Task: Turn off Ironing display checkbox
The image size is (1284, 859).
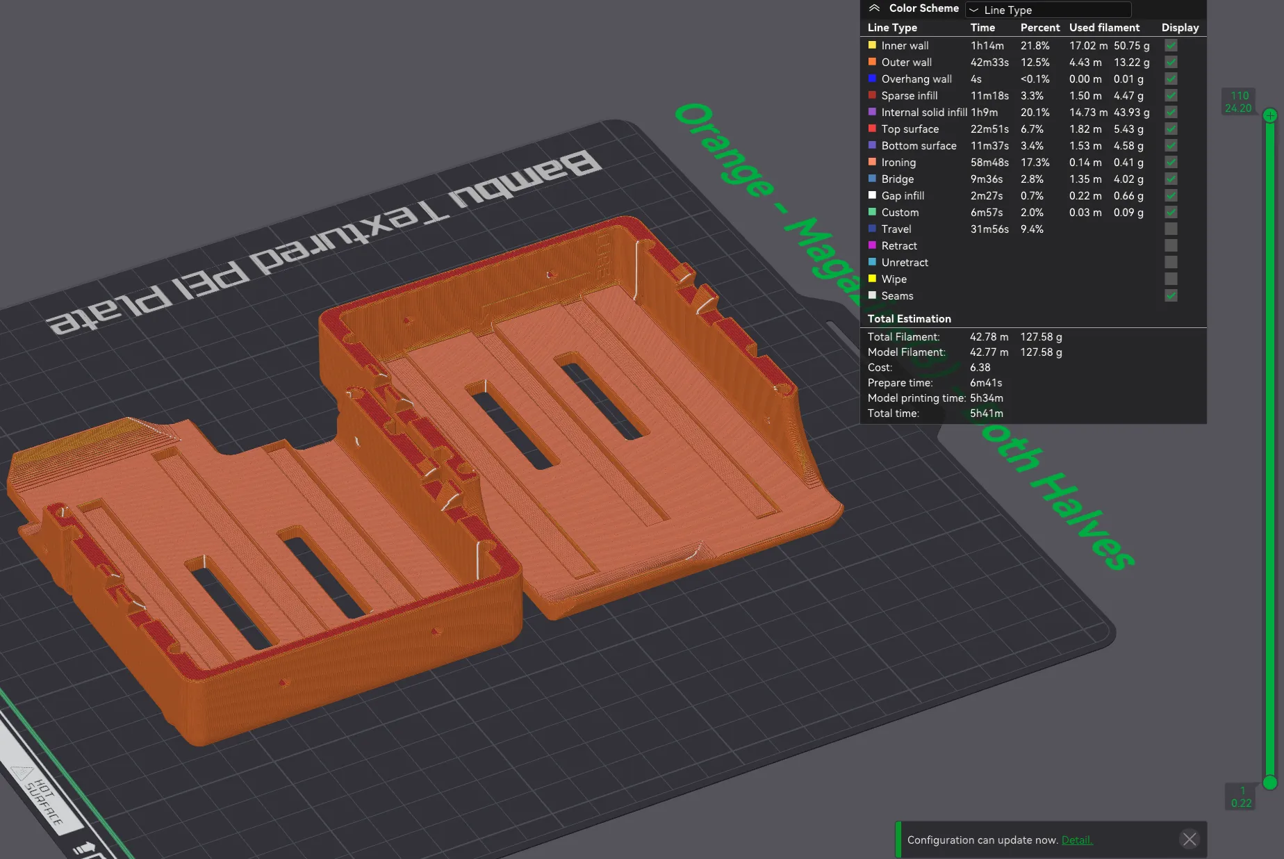Action: (1171, 163)
